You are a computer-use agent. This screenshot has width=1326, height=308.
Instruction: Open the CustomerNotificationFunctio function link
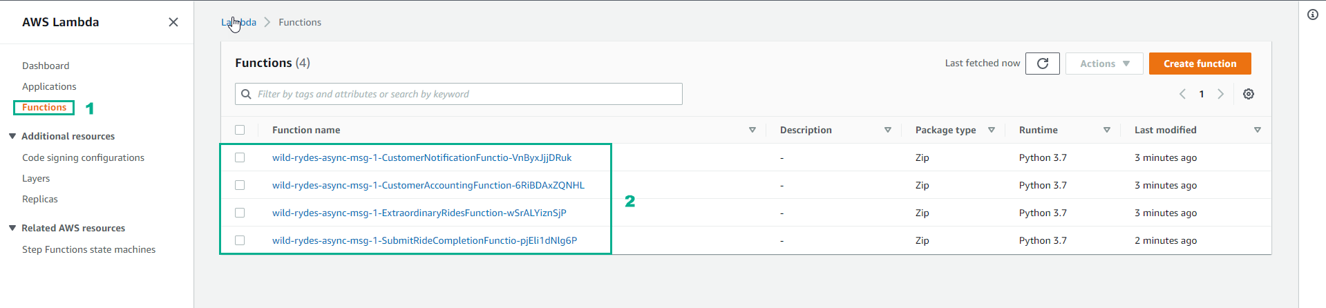422,157
